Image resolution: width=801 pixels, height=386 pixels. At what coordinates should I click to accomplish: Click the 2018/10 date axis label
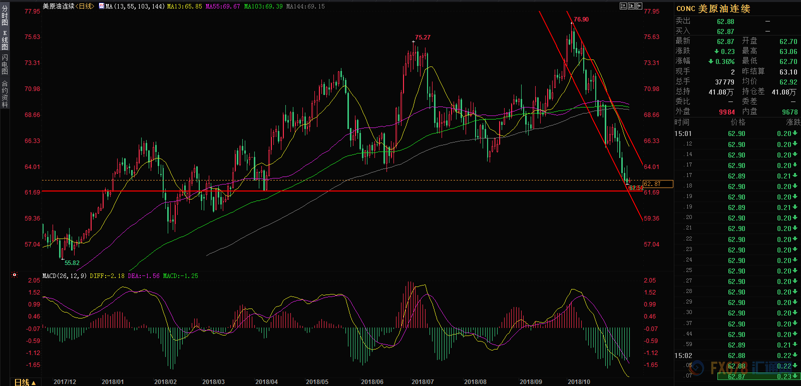pyautogui.click(x=579, y=381)
